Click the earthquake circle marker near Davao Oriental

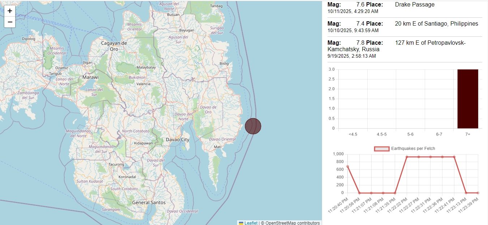click(x=253, y=126)
